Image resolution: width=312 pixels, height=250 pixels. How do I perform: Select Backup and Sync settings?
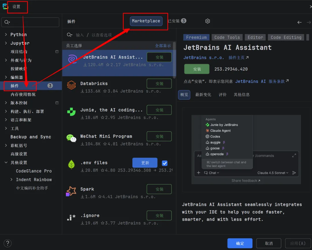click(31, 137)
